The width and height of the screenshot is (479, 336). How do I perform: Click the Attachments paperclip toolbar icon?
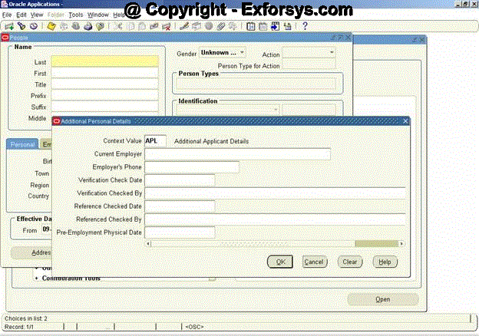pyautogui.click(x=220, y=26)
